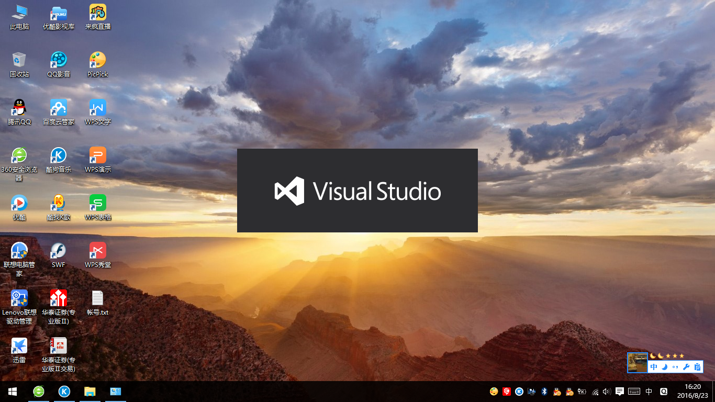Launch WPS演示 desktop shortcut
Image resolution: width=715 pixels, height=402 pixels.
tap(98, 160)
